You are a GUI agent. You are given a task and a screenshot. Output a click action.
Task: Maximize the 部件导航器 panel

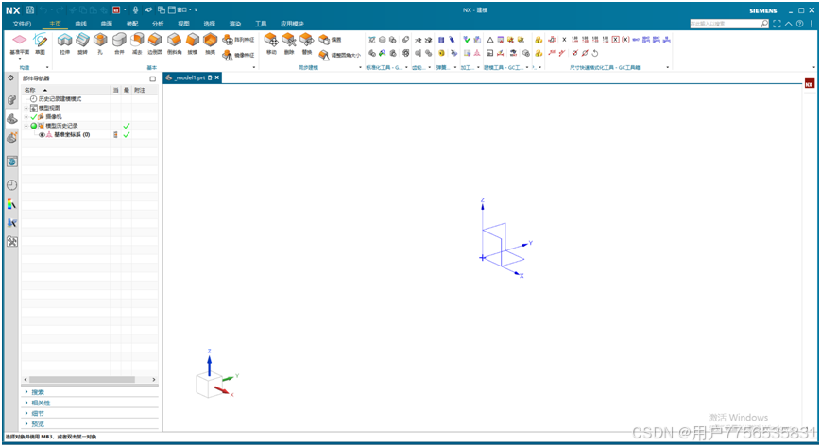(152, 78)
